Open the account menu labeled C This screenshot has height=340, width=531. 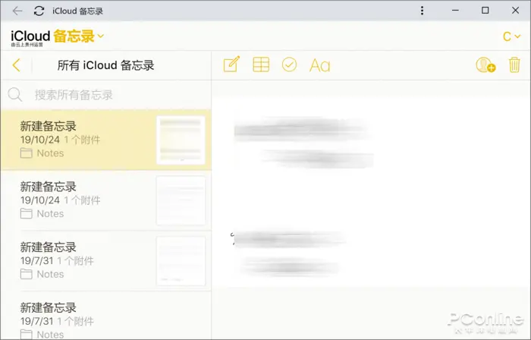(511, 36)
